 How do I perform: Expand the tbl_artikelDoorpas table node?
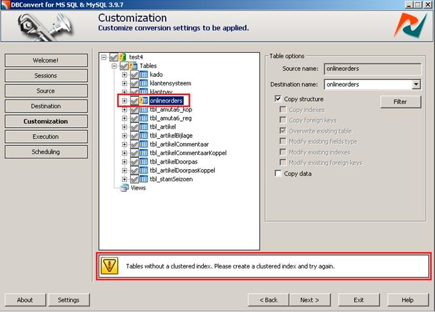[x=124, y=162]
